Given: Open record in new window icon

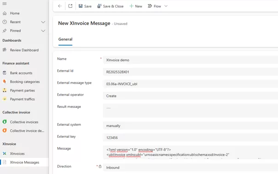Looking at the screenshot, I should pos(70,6).
